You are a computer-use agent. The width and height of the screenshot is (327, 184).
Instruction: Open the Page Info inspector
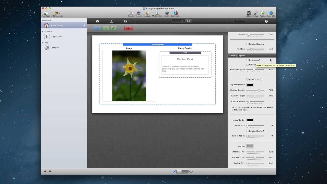click(271, 13)
